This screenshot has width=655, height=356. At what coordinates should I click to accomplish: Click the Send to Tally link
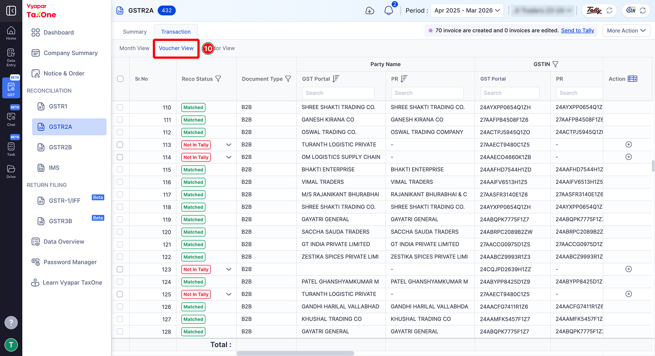(577, 31)
